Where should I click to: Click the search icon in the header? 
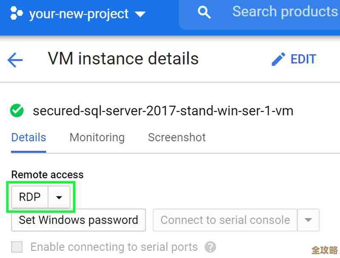pos(204,12)
